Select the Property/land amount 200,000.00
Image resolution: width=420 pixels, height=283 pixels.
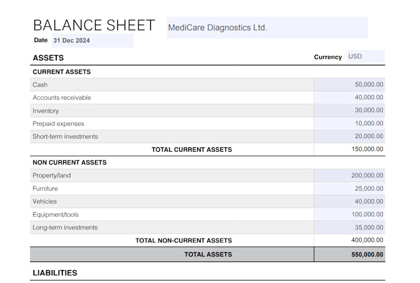coord(350,176)
